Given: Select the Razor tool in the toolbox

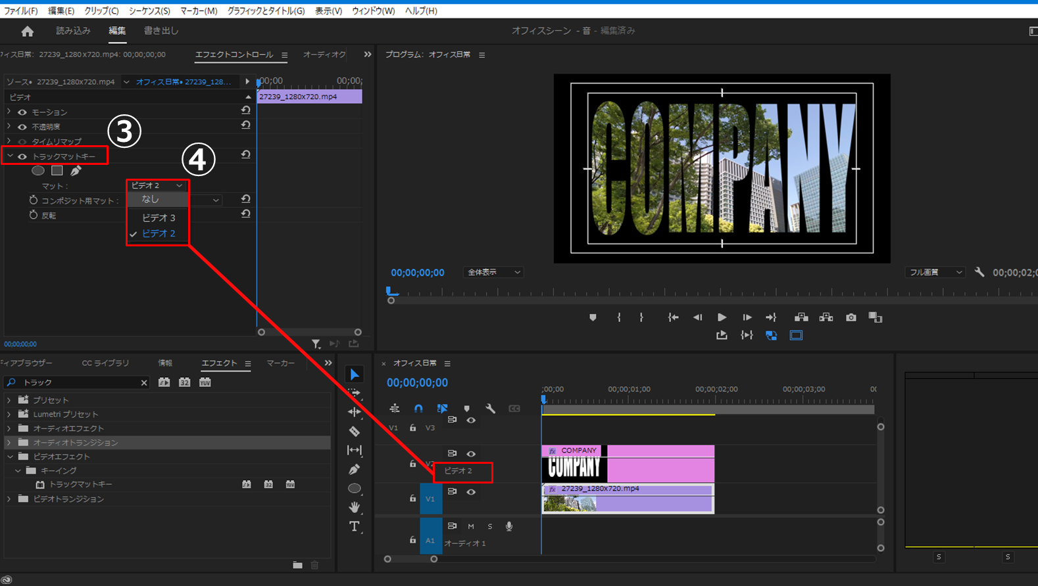Looking at the screenshot, I should pos(354,432).
